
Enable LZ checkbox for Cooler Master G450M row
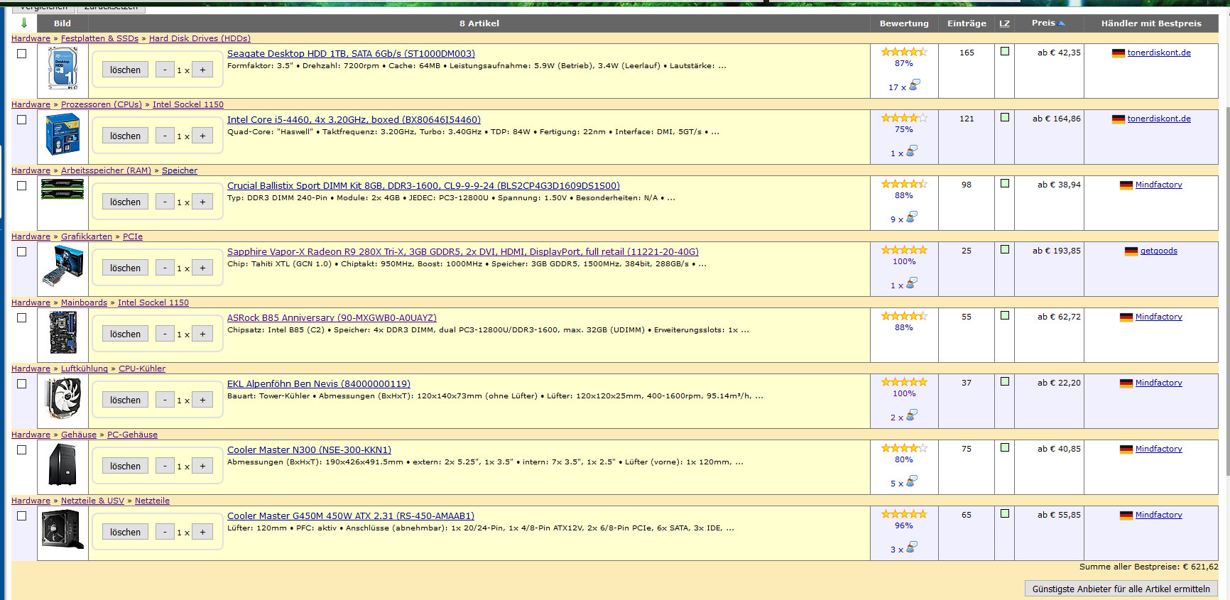[1005, 513]
